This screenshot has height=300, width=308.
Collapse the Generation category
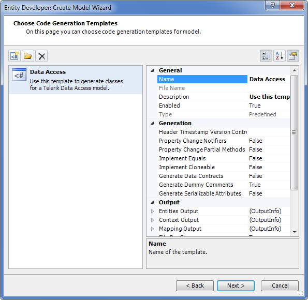[152, 123]
